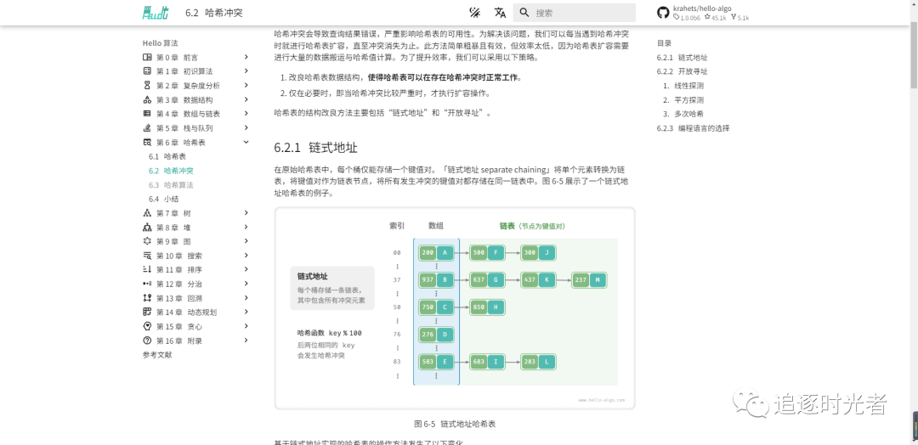918x445 pixels.
Task: Click the 第 7 章 树 chapter icon
Action: [x=147, y=213]
